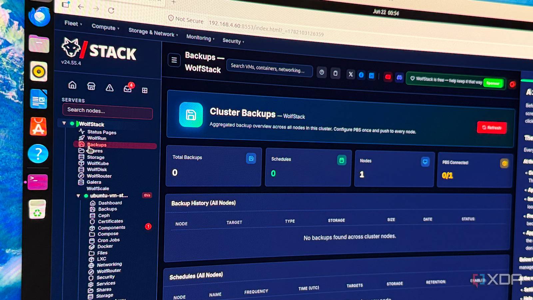Open the Trash from the dock
The height and width of the screenshot is (300, 533).
pyautogui.click(x=37, y=209)
